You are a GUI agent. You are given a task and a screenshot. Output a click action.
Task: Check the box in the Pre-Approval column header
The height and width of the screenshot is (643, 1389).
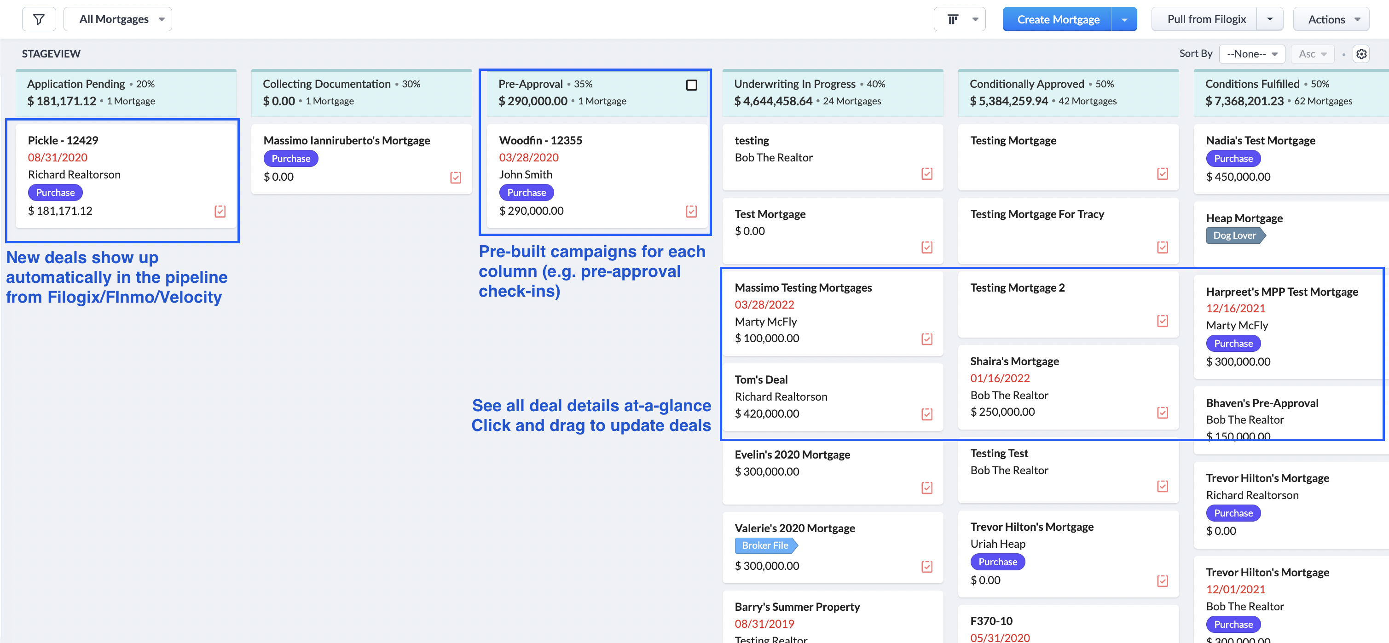point(692,85)
